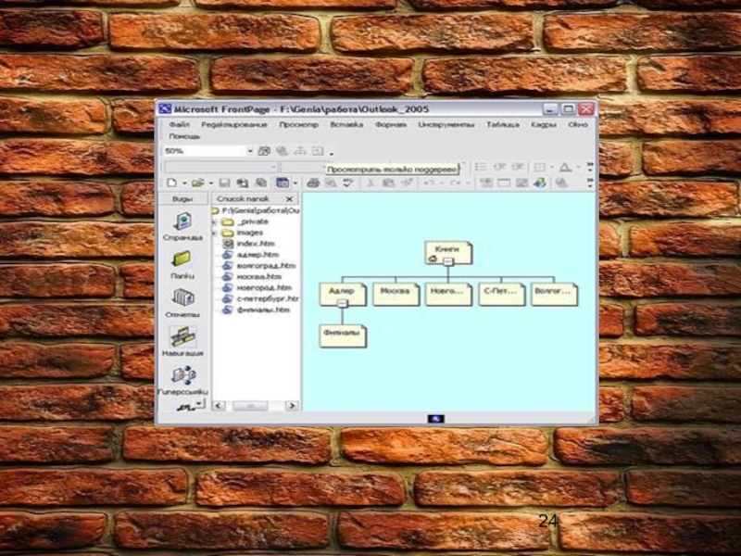
Task: Click the Views bar scroll-down arrow
Action: (199, 403)
